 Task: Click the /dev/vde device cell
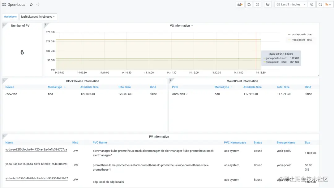coord(11,94)
